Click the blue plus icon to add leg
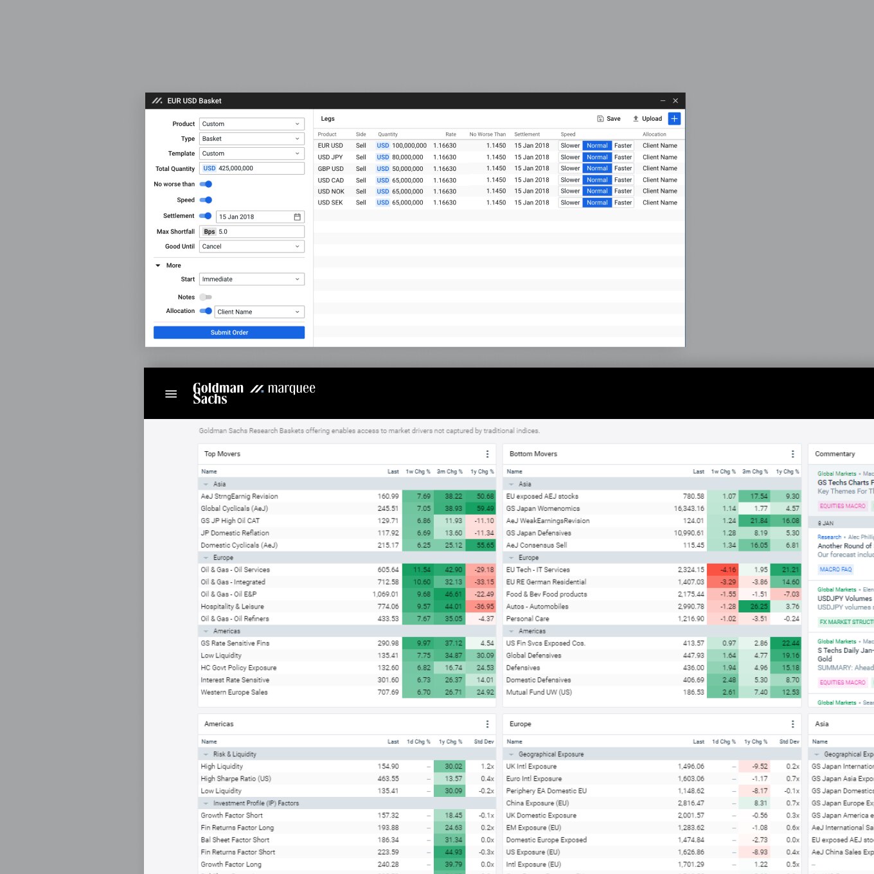This screenshot has height=874, width=874. coord(674,118)
